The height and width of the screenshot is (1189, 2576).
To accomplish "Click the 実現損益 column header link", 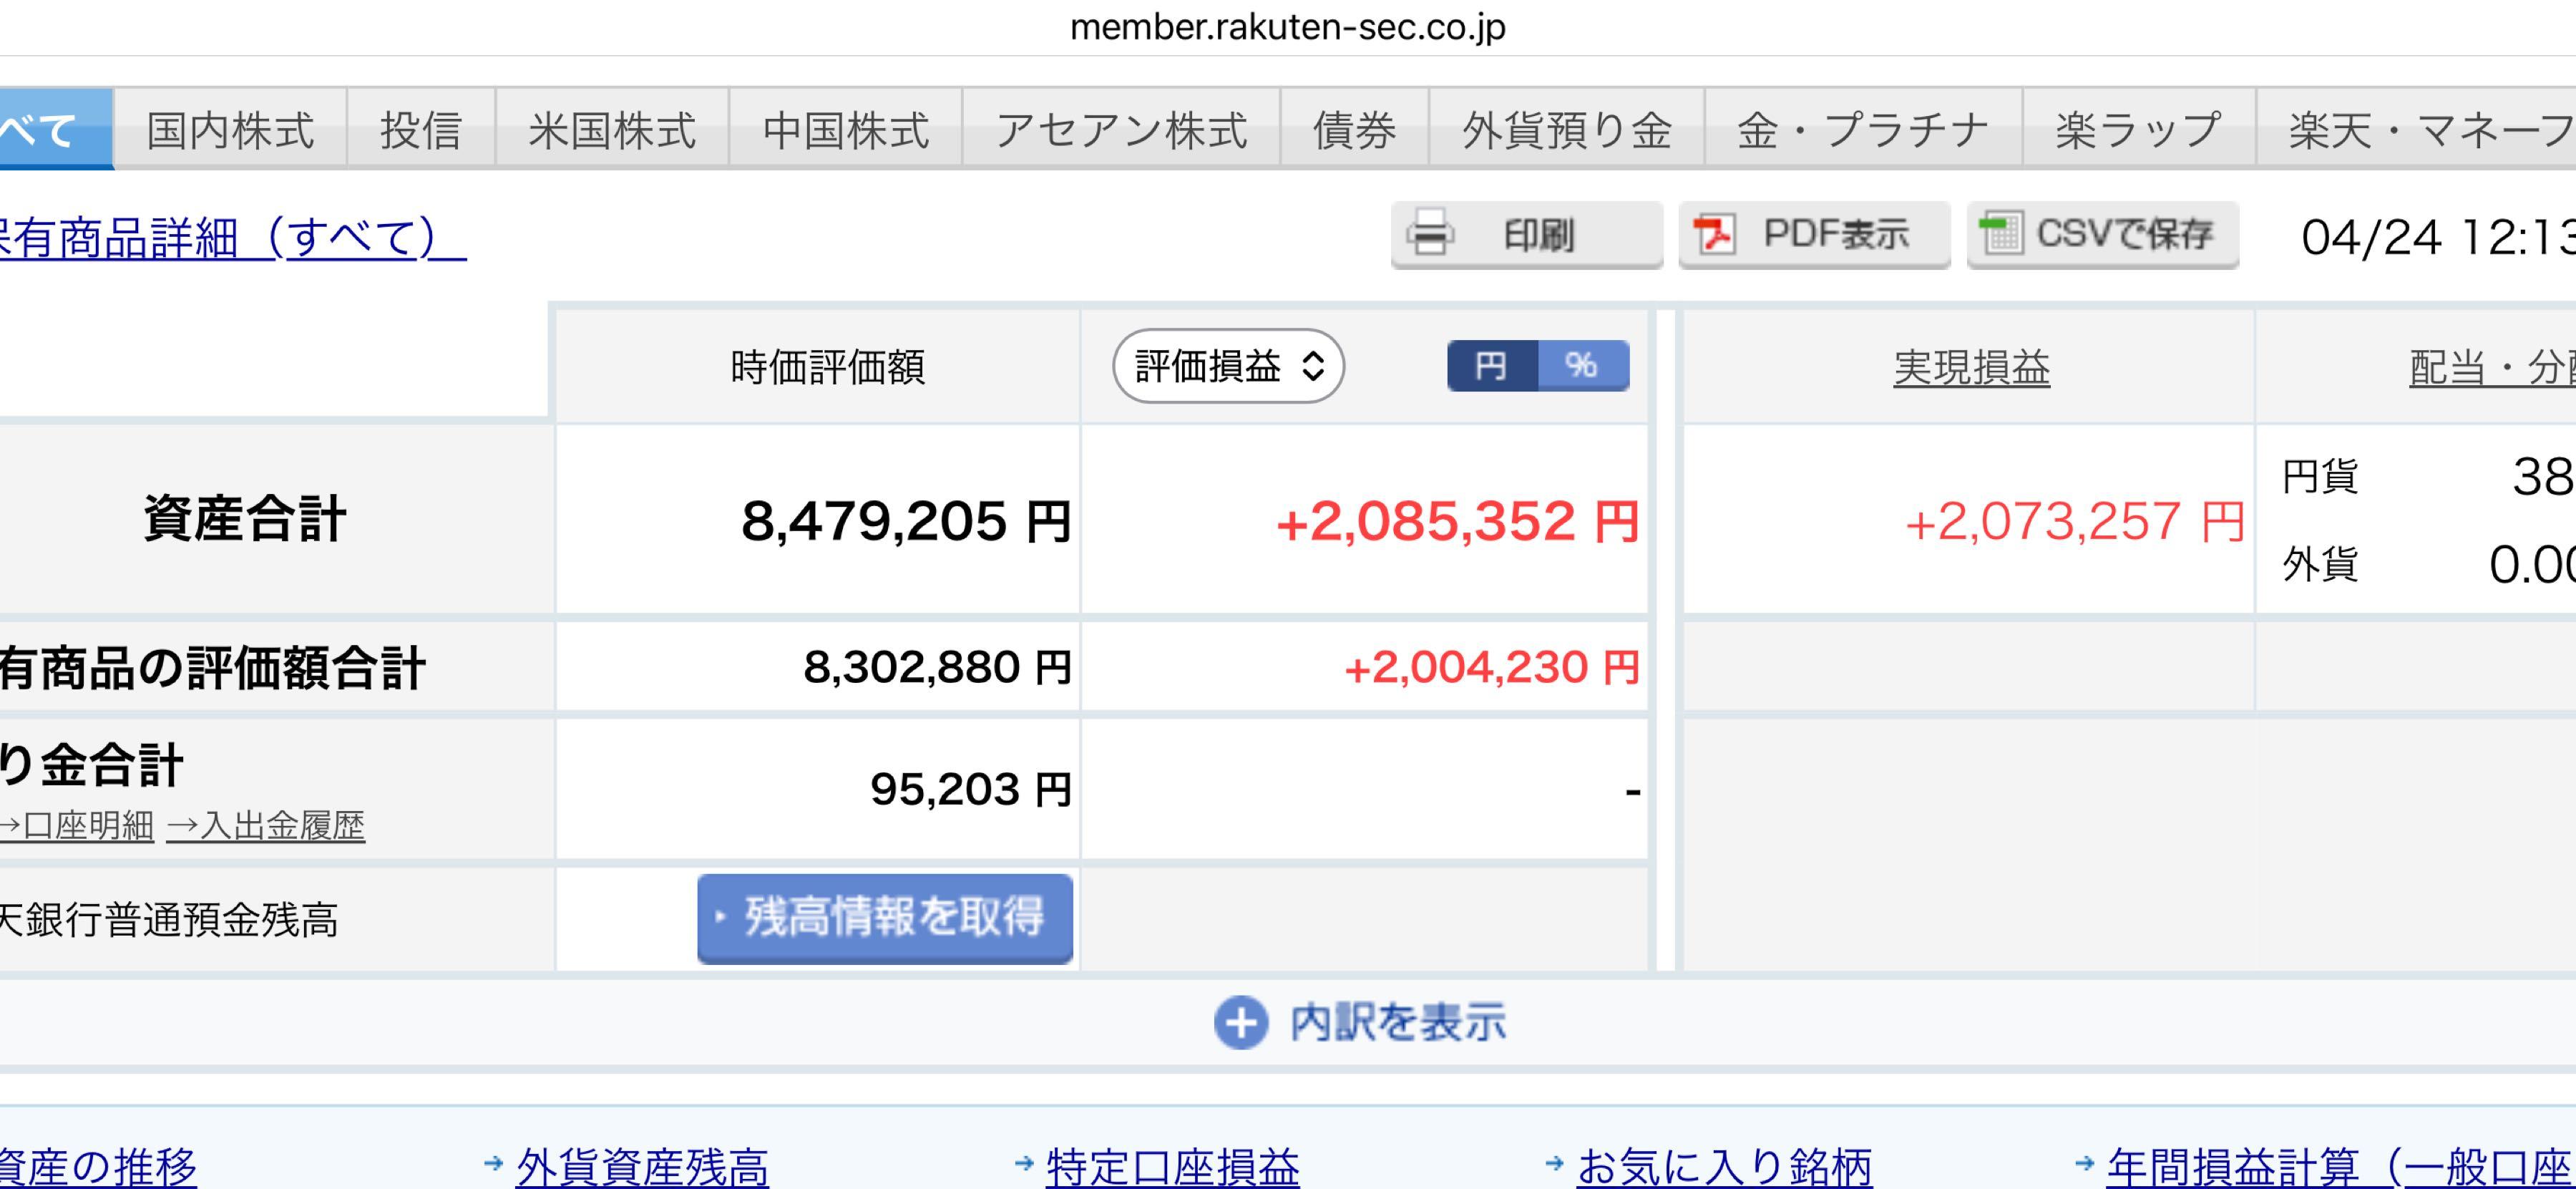I will (x=1971, y=368).
